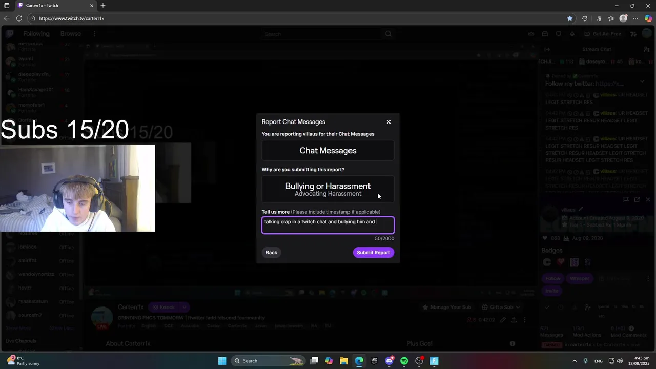
Task: Click the Follow button on user card
Action: (552, 278)
